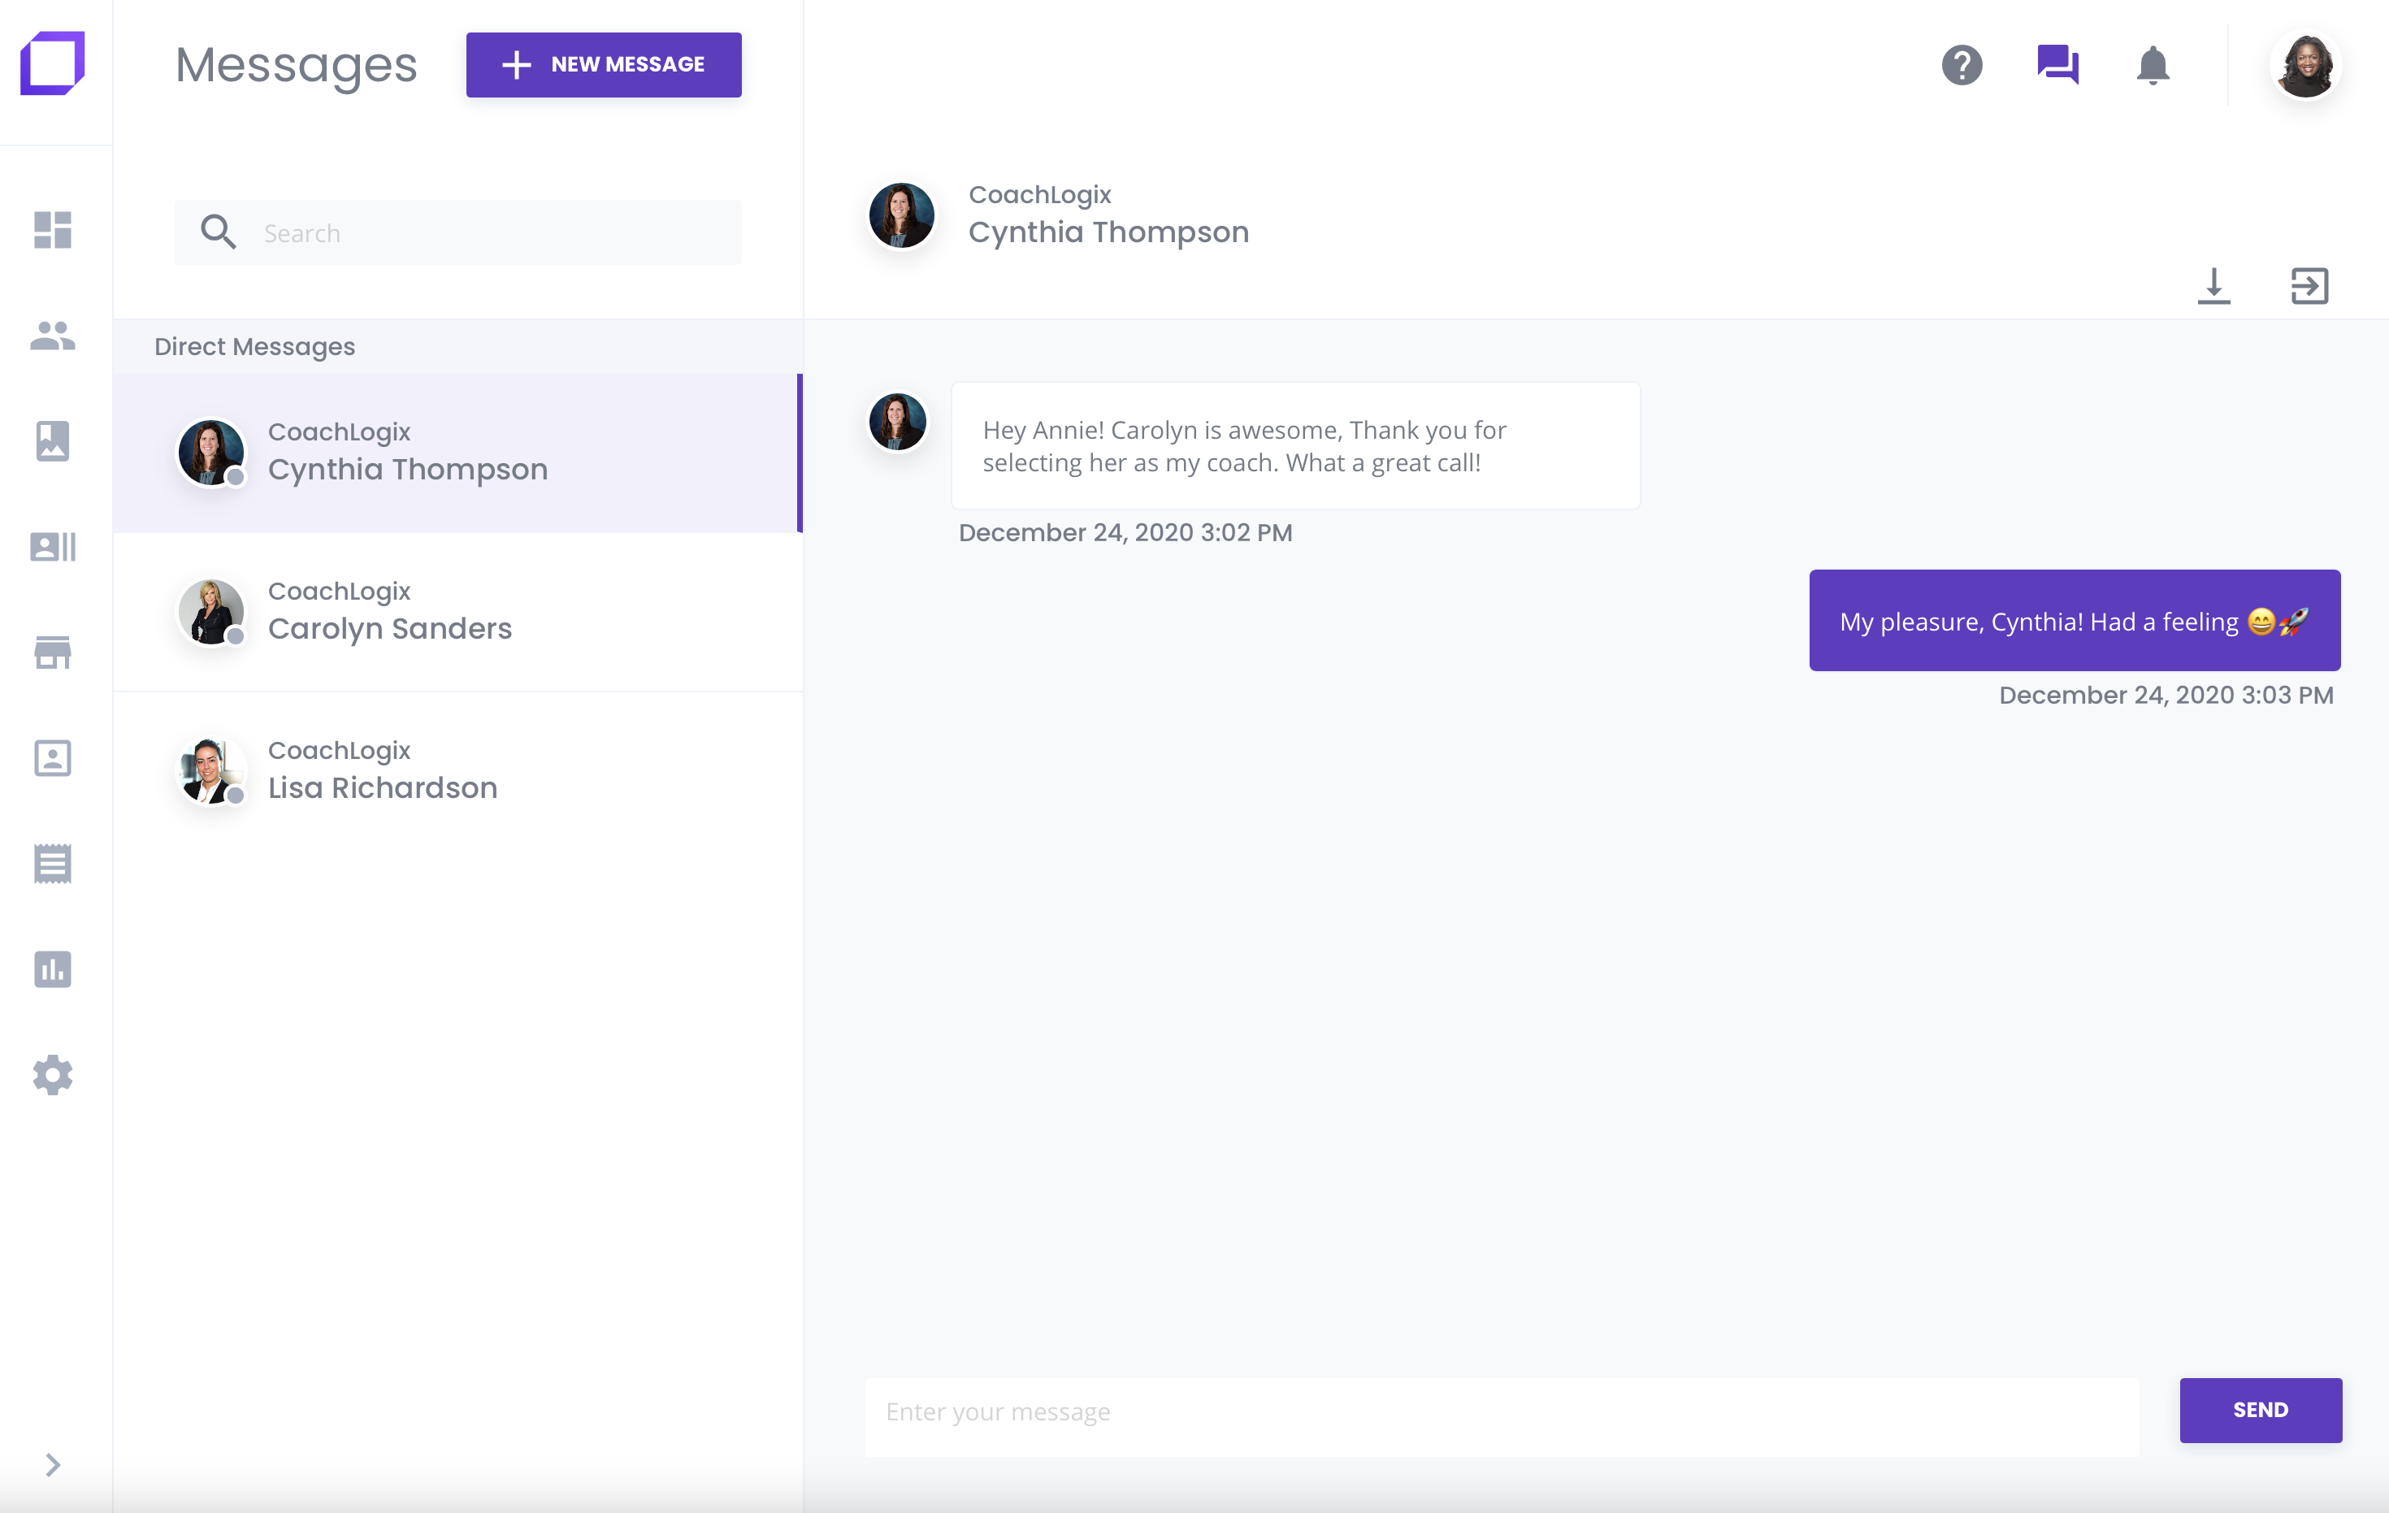Download the conversation with the download icon
Viewport: 2389px width, 1513px height.
2213,286
